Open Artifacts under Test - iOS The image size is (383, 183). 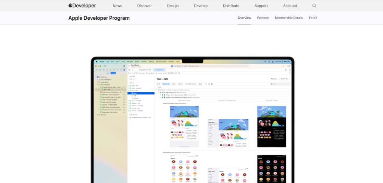(136, 98)
